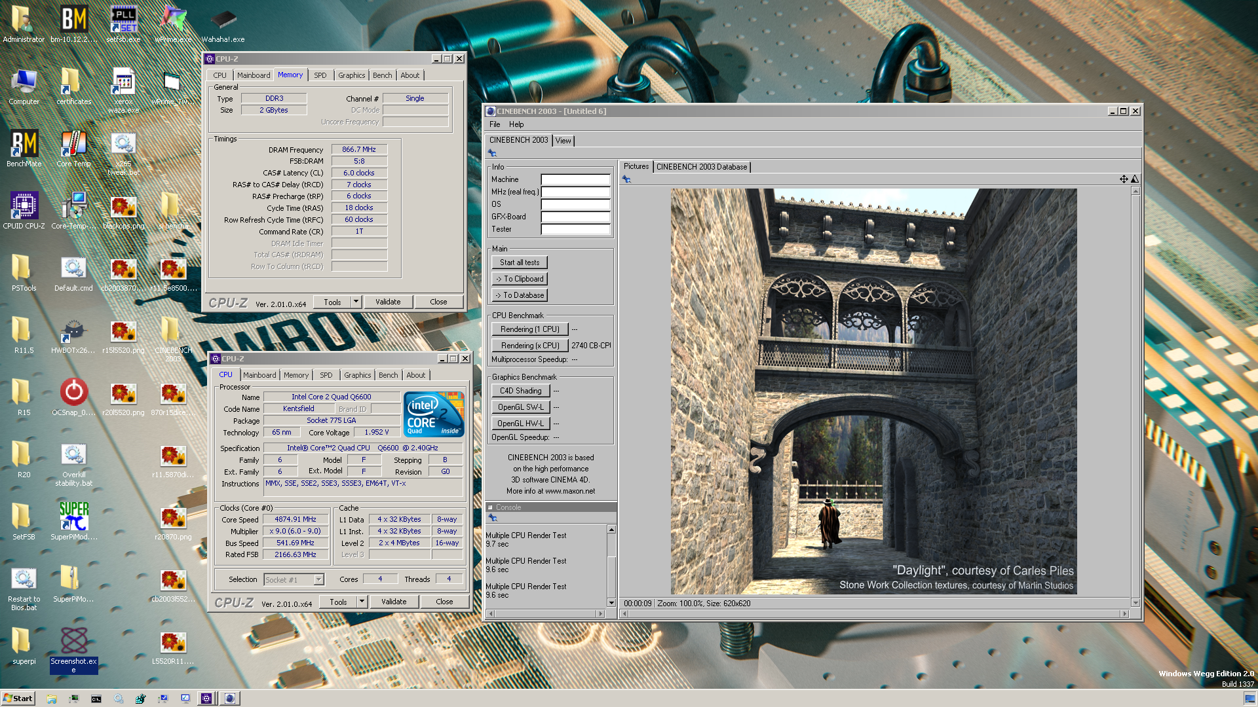Run Rendering (1 CPU) benchmark
The height and width of the screenshot is (707, 1258).
point(530,329)
